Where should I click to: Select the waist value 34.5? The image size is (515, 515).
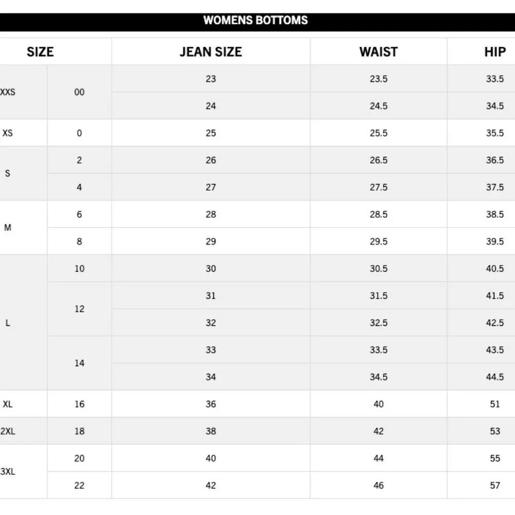tap(379, 377)
